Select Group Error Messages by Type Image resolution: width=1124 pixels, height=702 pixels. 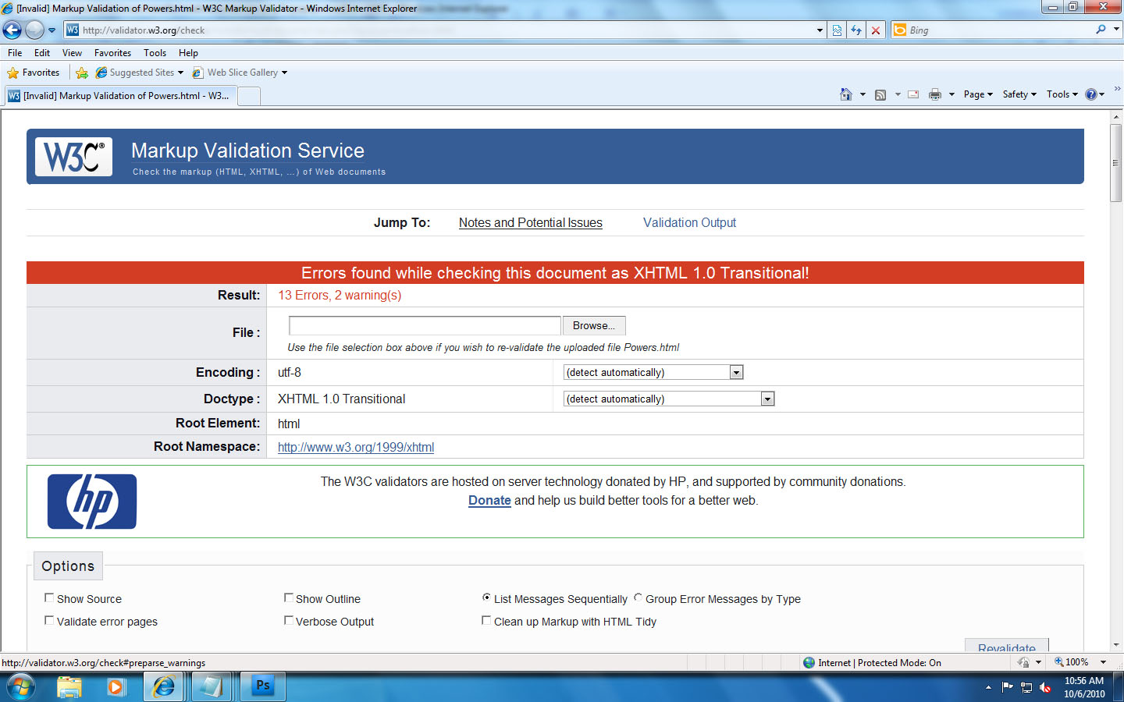[x=638, y=598]
